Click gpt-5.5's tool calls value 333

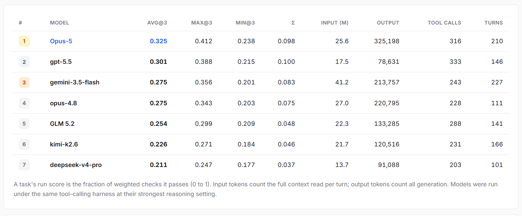point(455,62)
